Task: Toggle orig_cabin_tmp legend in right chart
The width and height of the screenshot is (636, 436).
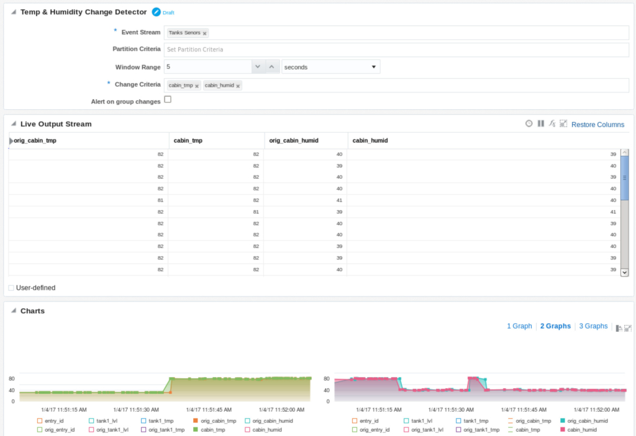Action: coord(529,420)
